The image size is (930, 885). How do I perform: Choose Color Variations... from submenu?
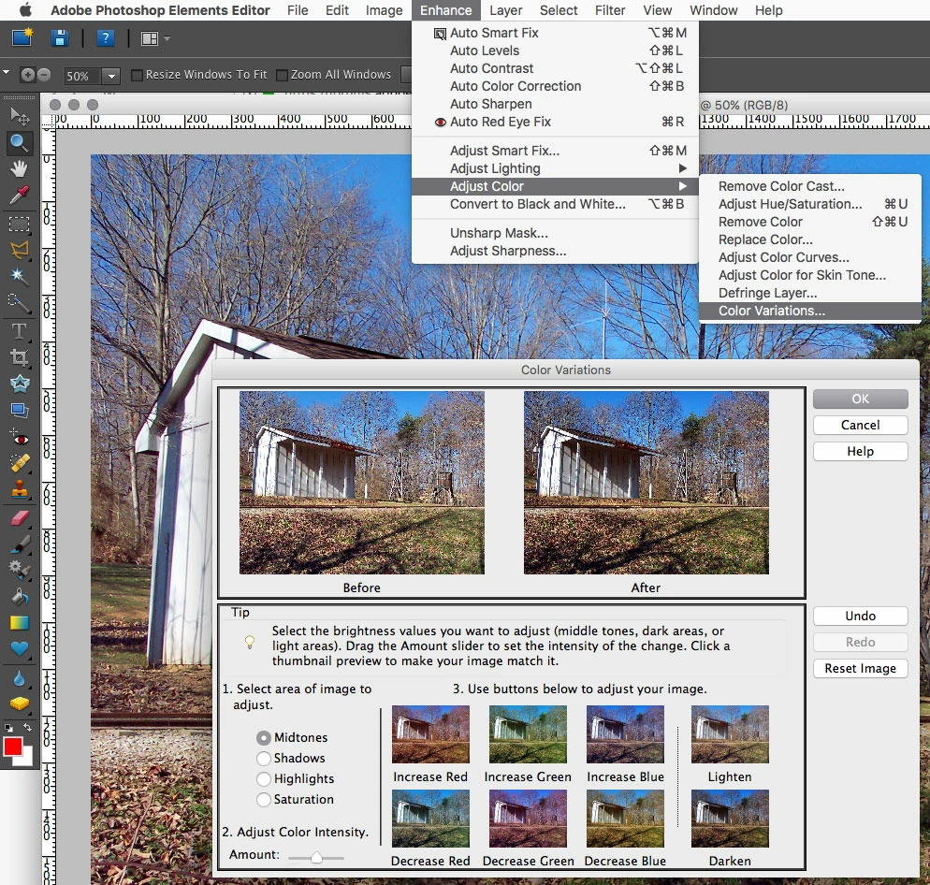[809, 311]
